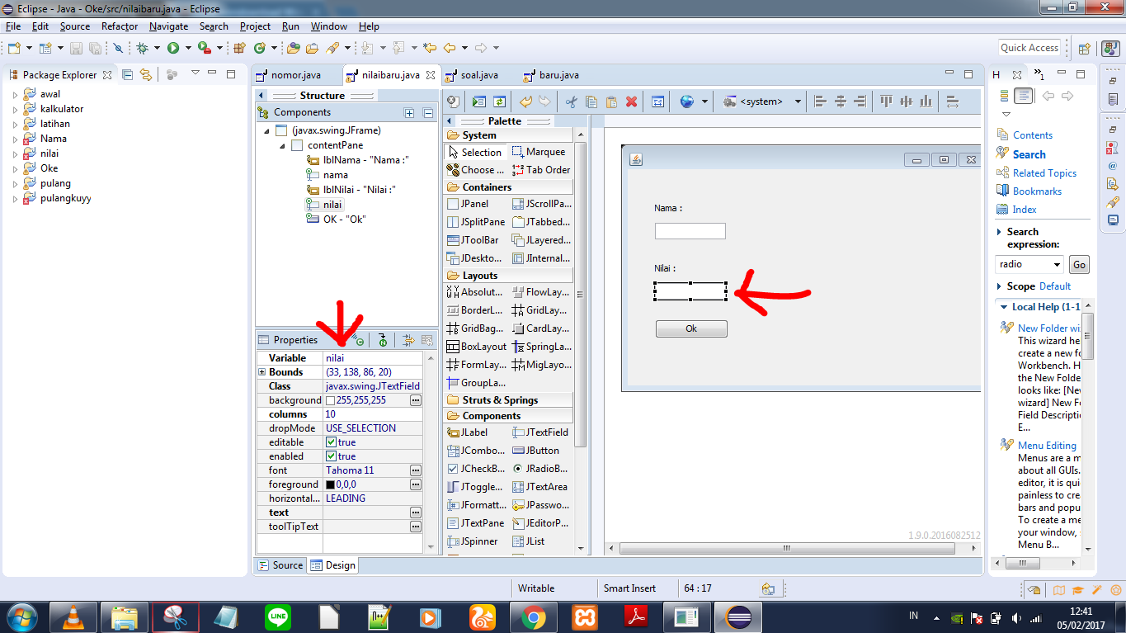This screenshot has height=633, width=1126.
Task: Expand the kalkulator project
Action: click(x=15, y=109)
